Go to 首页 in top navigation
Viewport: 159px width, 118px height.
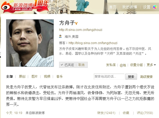(x=113, y=7)
